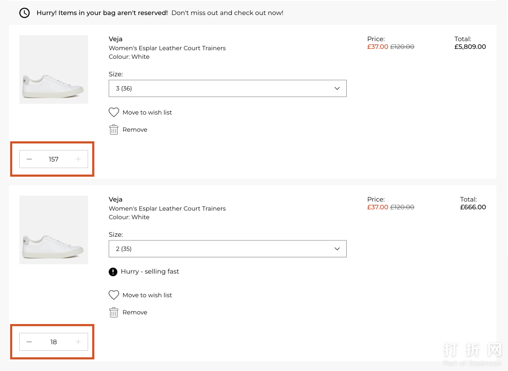
Task: Click the total £666.00
Action: click(473, 207)
